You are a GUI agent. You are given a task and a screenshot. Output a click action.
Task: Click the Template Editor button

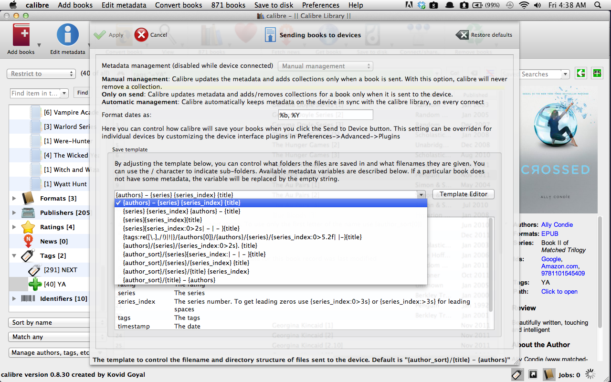tap(464, 194)
